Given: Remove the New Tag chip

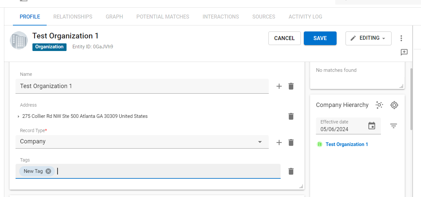Looking at the screenshot, I should coord(48,171).
